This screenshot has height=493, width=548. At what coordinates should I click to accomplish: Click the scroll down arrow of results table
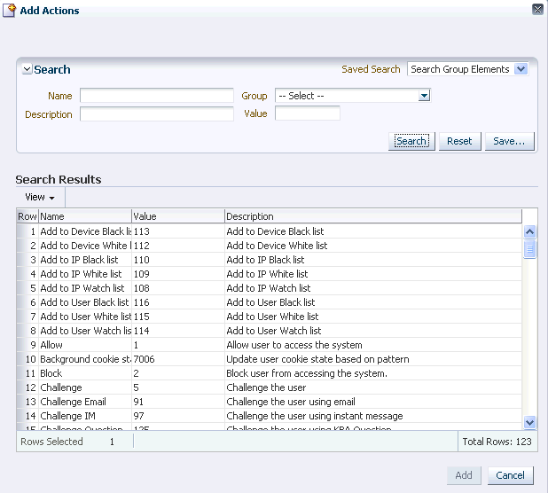(530, 422)
